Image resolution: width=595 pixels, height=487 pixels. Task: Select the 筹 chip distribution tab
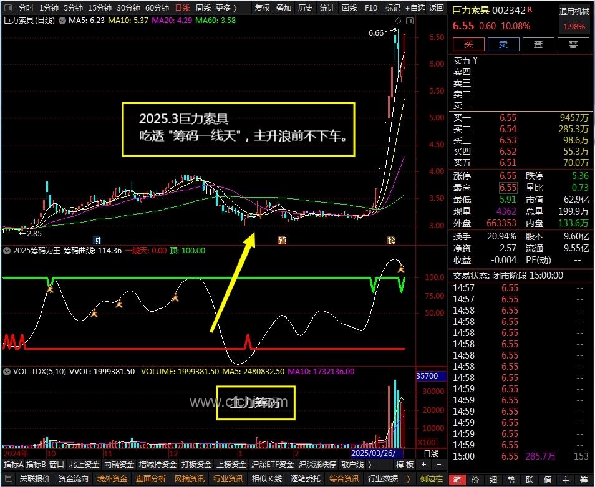click(x=584, y=480)
